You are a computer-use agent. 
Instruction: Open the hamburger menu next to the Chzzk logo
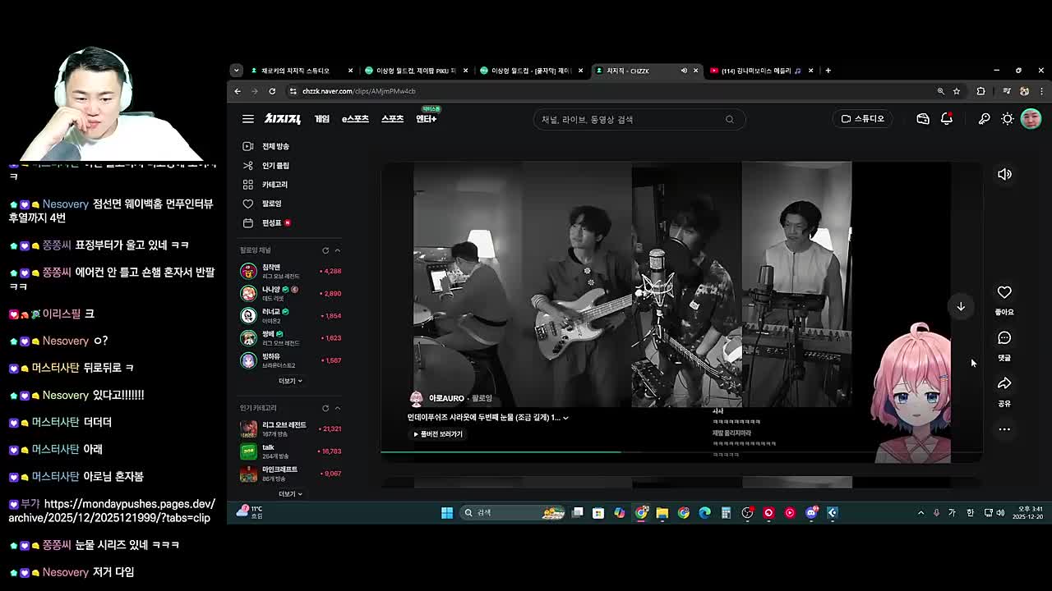[x=247, y=119]
